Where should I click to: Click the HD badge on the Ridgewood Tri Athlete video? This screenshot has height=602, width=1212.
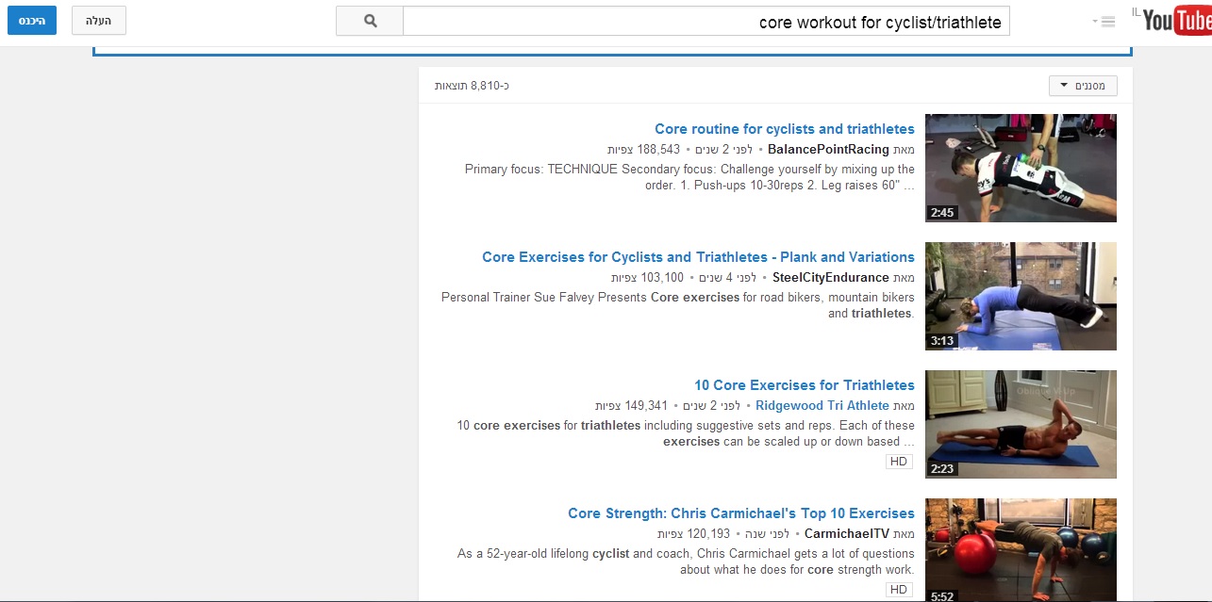897,461
